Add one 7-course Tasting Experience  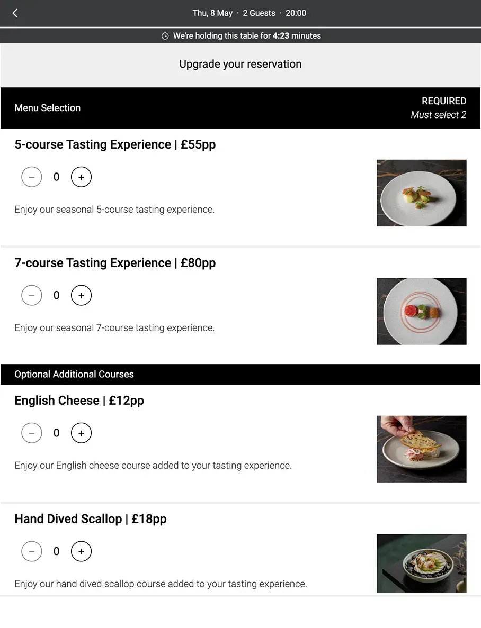point(82,296)
